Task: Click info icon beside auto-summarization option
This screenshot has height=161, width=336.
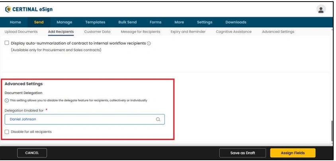Action: click(149, 43)
